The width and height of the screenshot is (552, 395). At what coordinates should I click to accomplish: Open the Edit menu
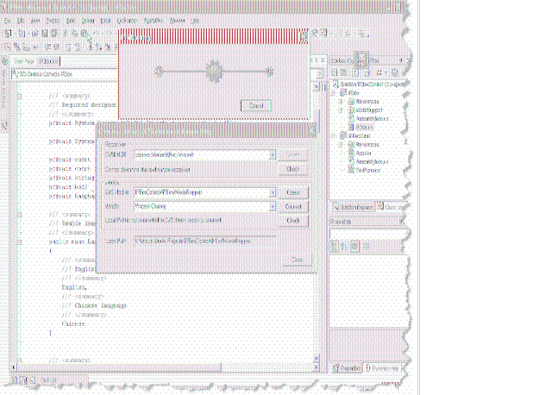21,21
